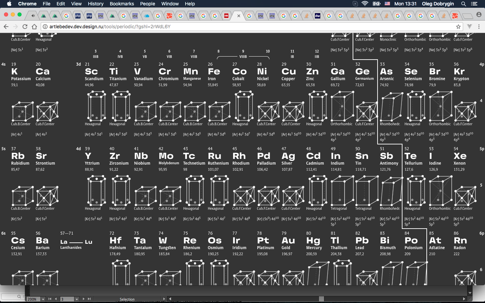The image size is (485, 303).
Task: Switch to the dw tab
Action: (x=318, y=16)
